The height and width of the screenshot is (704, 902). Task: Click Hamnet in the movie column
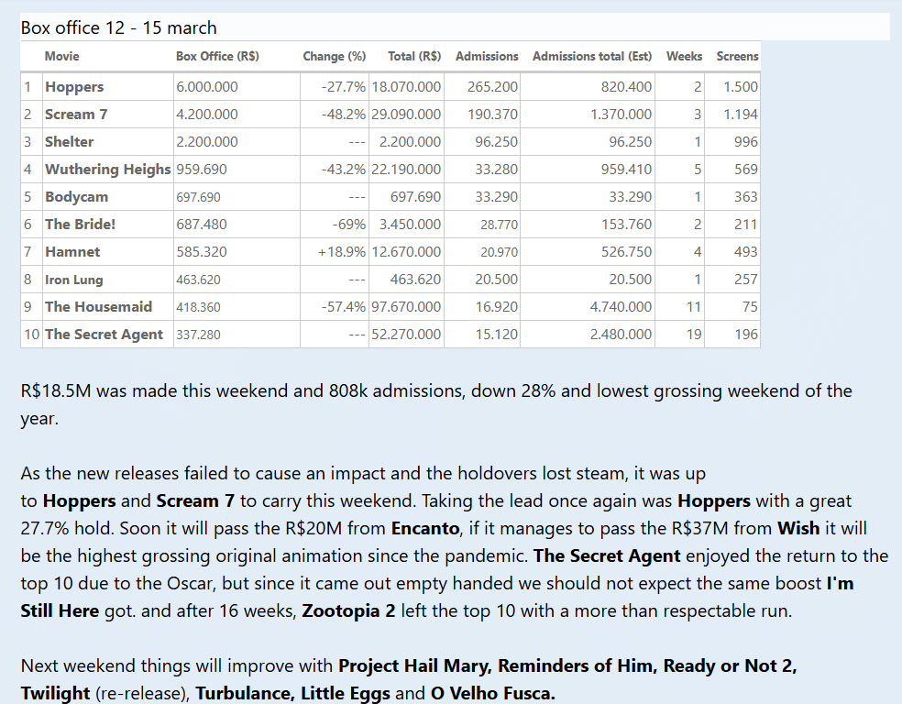pos(72,252)
